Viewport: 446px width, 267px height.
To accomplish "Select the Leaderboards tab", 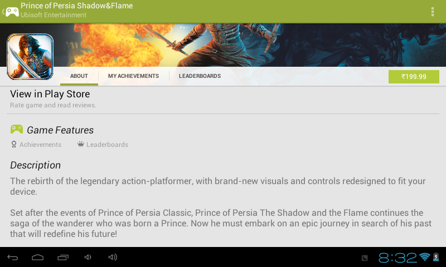I will pos(200,76).
